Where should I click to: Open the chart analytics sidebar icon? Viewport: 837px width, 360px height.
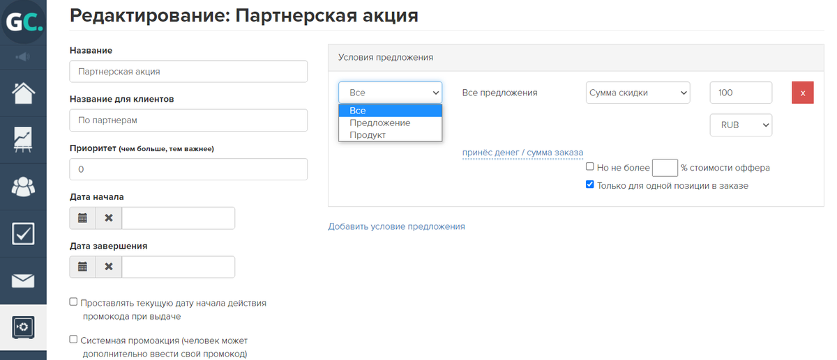click(x=23, y=139)
